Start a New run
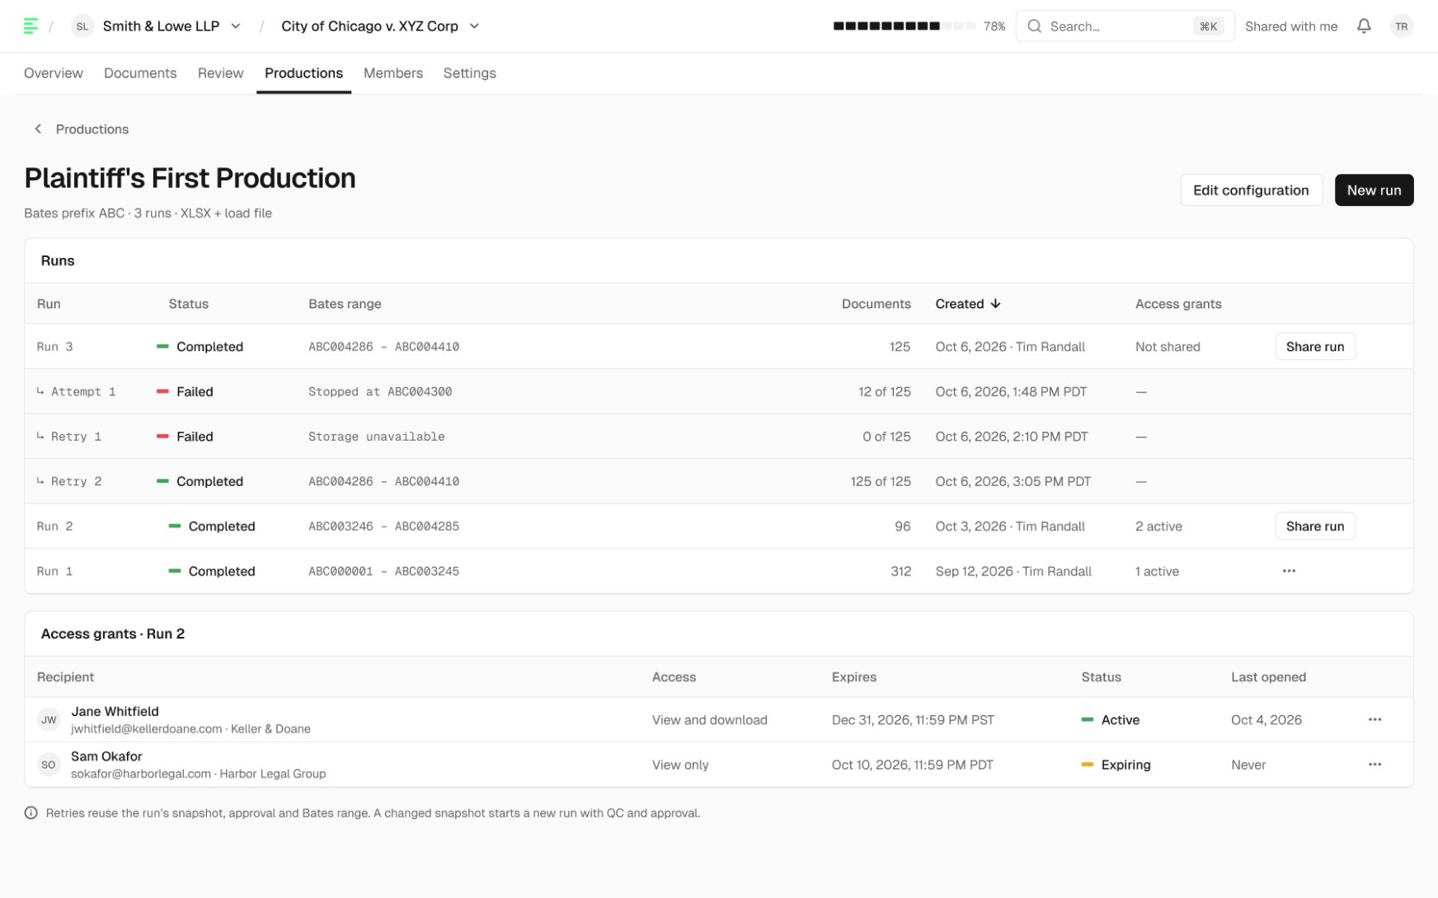This screenshot has height=898, width=1438. pyautogui.click(x=1374, y=190)
